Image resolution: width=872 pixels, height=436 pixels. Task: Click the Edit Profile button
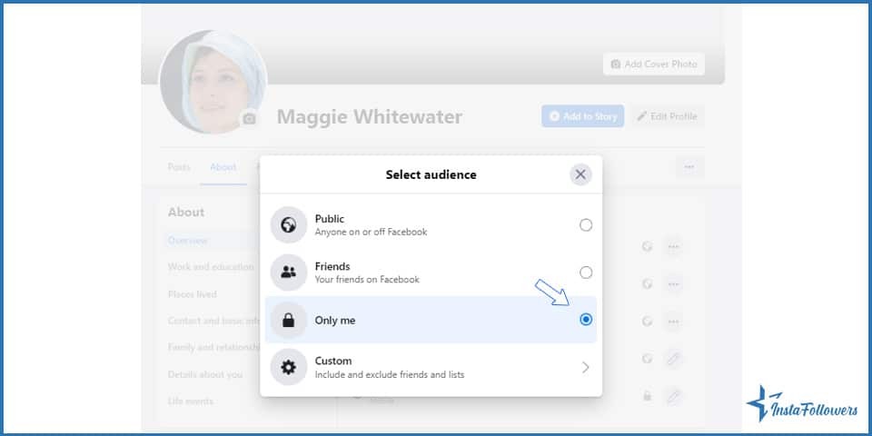(668, 116)
